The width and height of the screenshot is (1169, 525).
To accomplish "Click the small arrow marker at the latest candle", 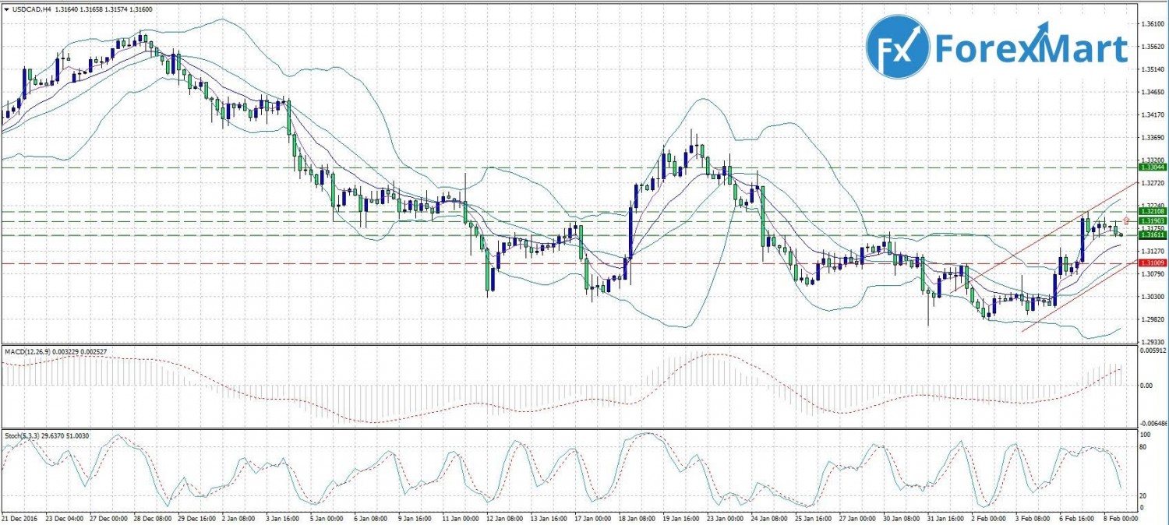I will [x=1121, y=234].
